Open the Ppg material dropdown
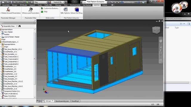This screenshot has width=191, height=107. [x=47, y=2]
